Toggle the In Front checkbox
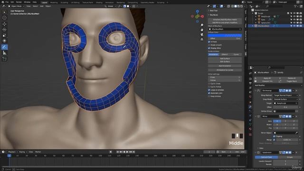 point(209,42)
